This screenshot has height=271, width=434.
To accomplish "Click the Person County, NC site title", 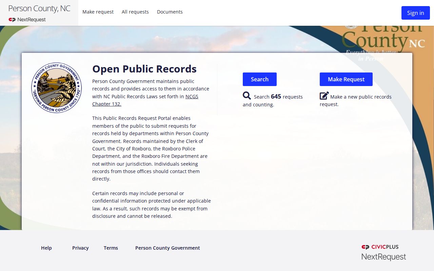I will click(x=39, y=8).
